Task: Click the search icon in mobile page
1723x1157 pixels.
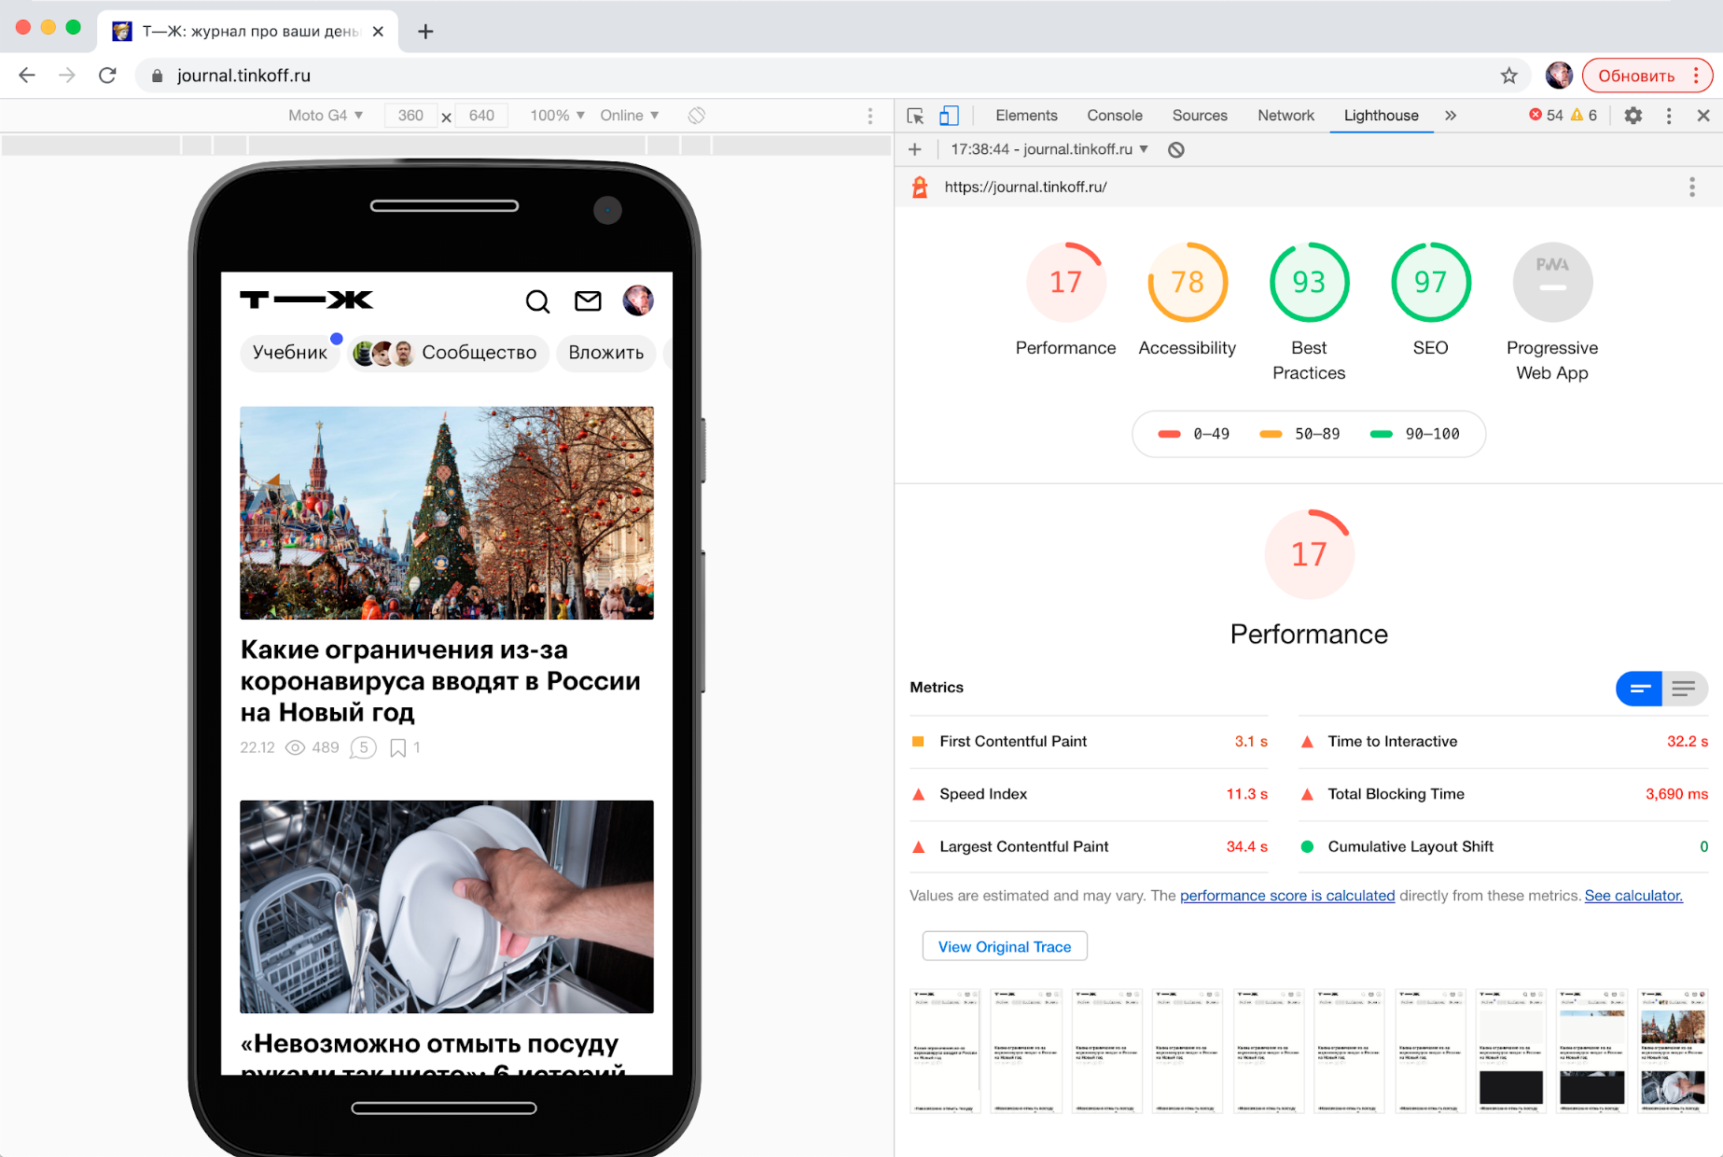Action: point(537,300)
